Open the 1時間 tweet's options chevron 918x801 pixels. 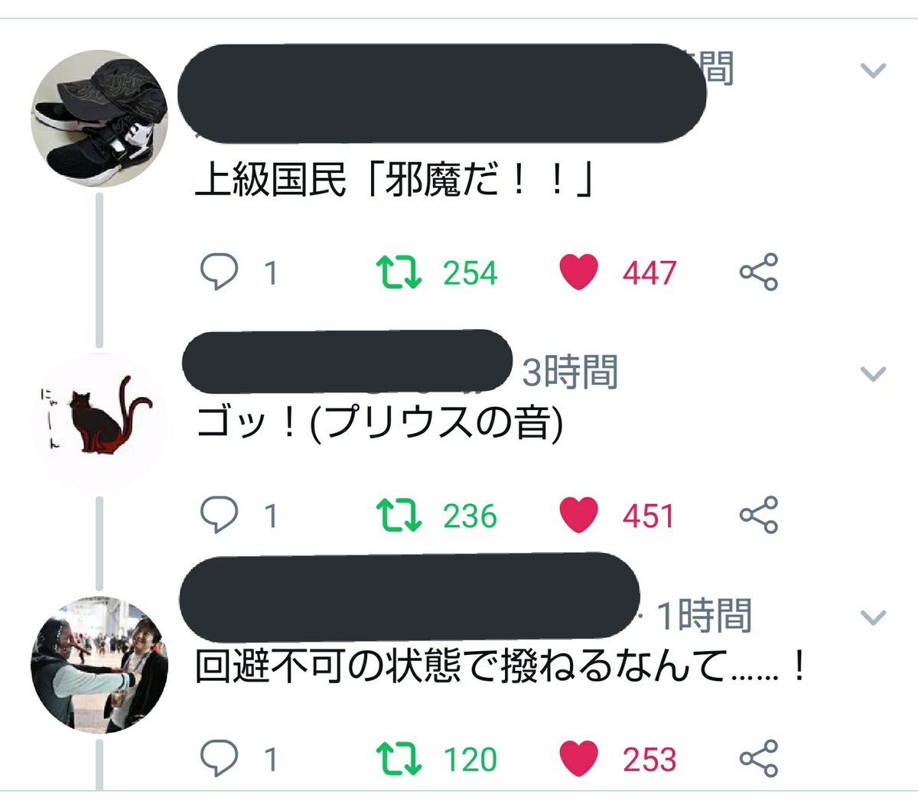[x=873, y=617]
